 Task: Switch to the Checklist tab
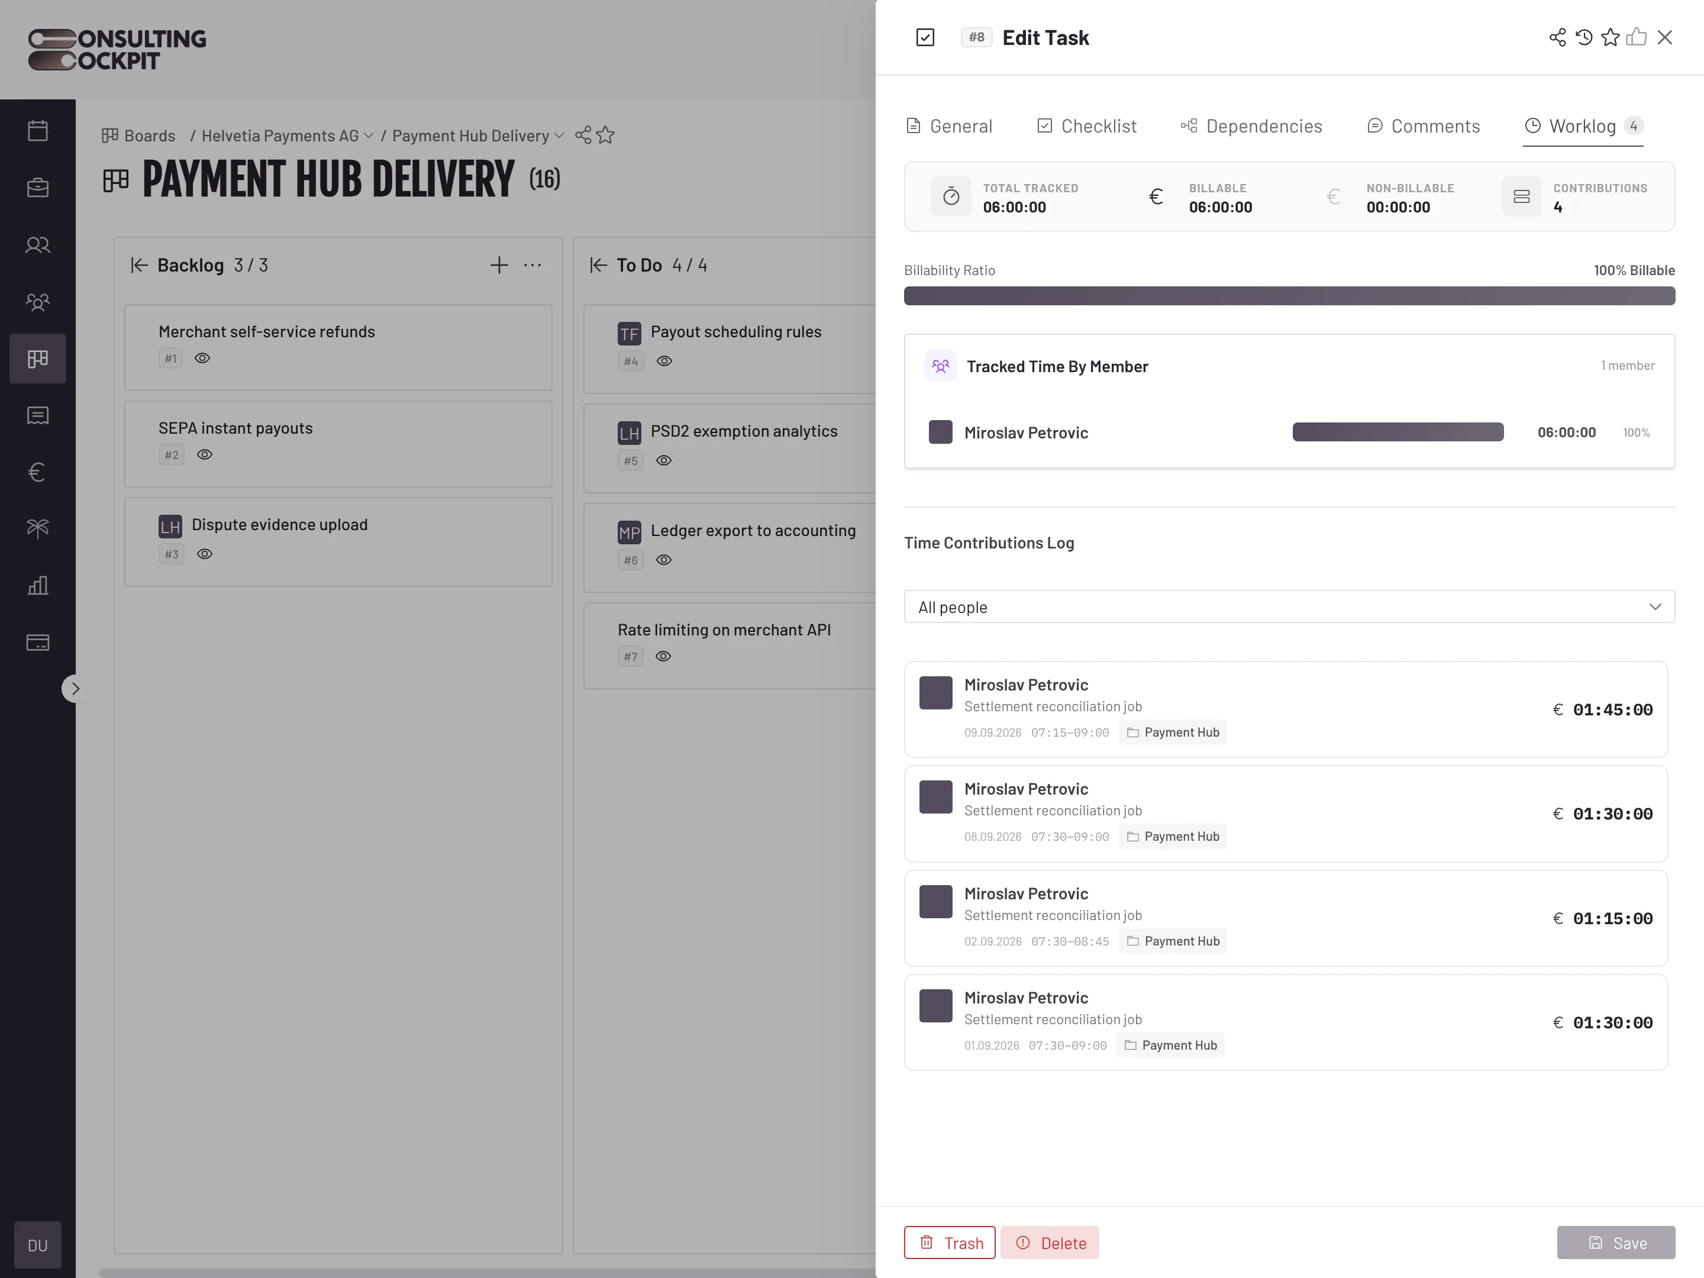coord(1087,127)
